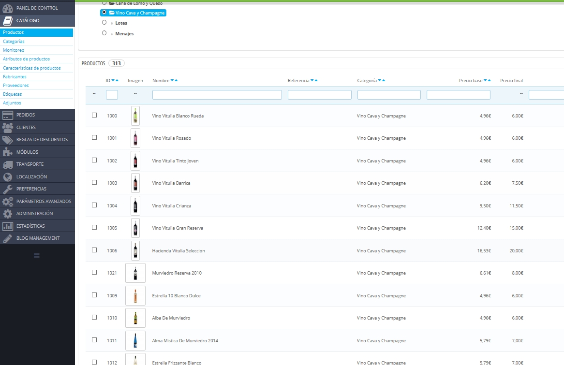Image resolution: width=564 pixels, height=365 pixels.
Task: Click the Alma Mistica blue bottle thumbnail
Action: click(x=135, y=340)
